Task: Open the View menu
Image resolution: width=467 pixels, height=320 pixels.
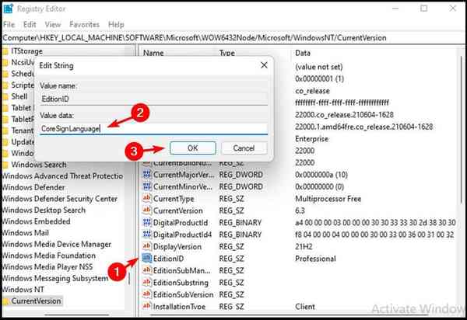Action: coord(53,24)
